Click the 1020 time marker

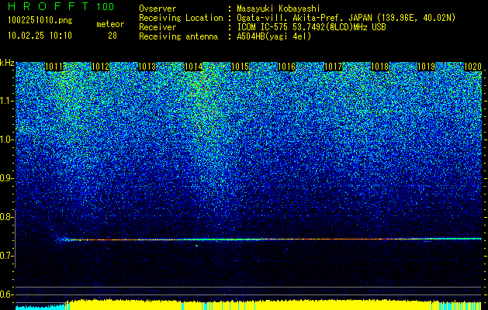tap(473, 67)
